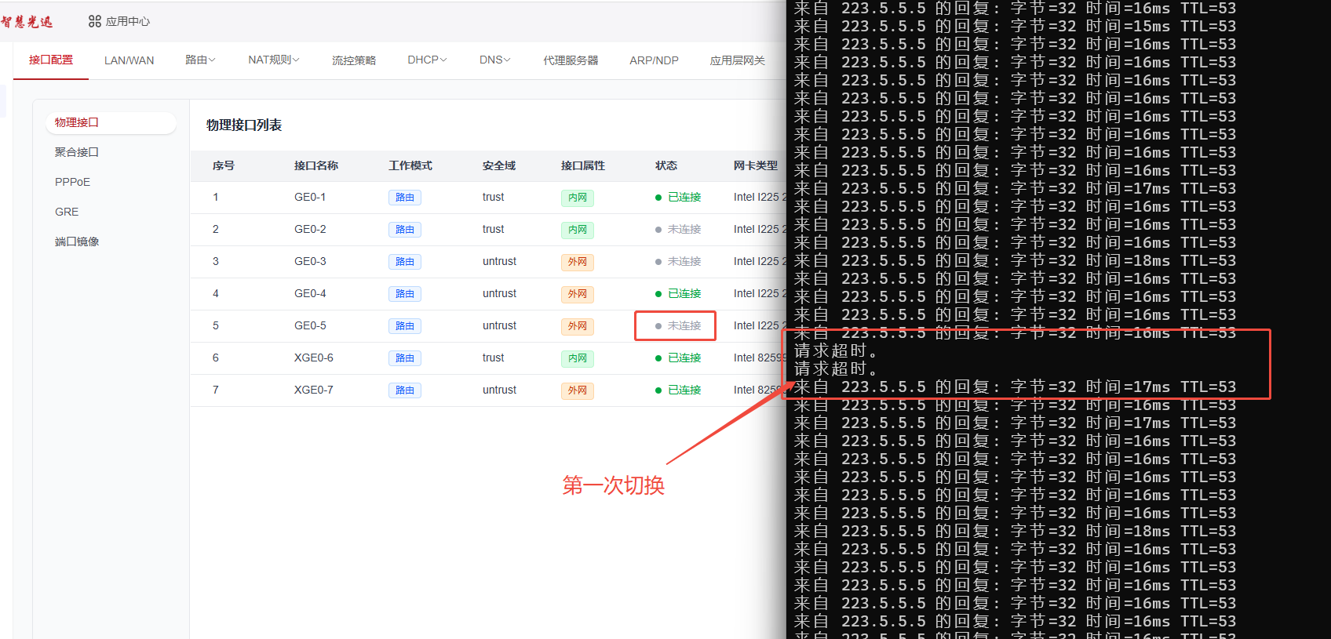Expand the DHCP dropdown menu
The width and height of the screenshot is (1331, 639).
click(x=427, y=60)
